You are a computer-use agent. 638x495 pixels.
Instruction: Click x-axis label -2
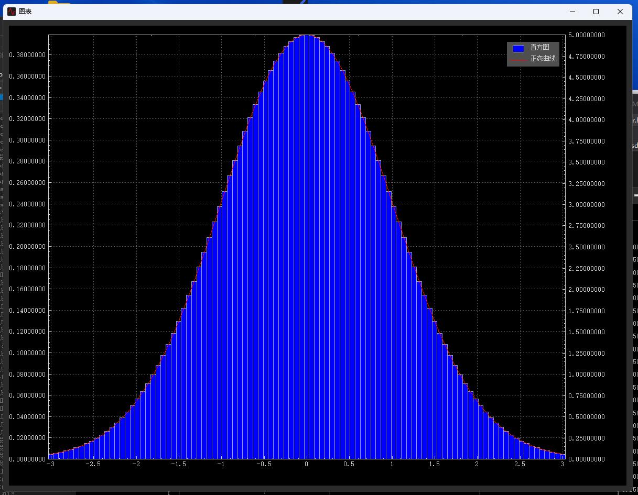pos(136,464)
